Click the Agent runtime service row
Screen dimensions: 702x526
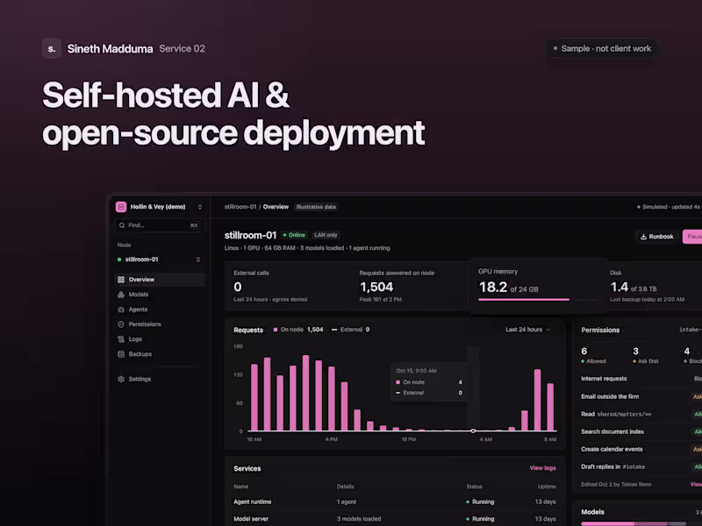coord(394,501)
